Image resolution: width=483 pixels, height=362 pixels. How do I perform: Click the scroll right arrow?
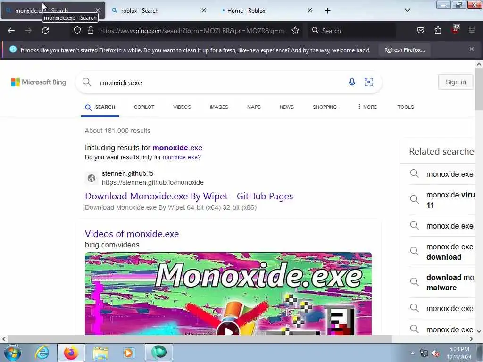click(x=471, y=339)
